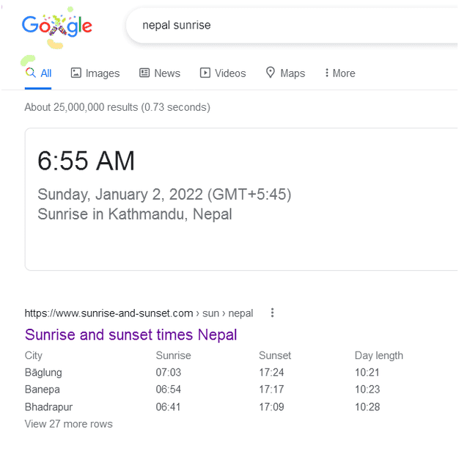Image resolution: width=459 pixels, height=455 pixels.
Task: Click the Images tab icon
Action: [76, 73]
